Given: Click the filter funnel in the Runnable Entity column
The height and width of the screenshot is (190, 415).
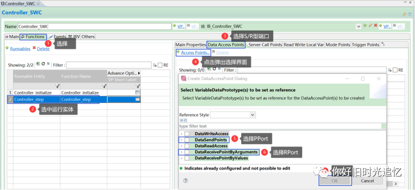Looking at the screenshot, I should click(x=57, y=86).
